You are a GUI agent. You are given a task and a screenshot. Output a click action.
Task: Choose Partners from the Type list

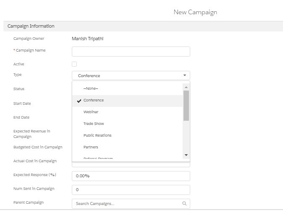(x=91, y=147)
